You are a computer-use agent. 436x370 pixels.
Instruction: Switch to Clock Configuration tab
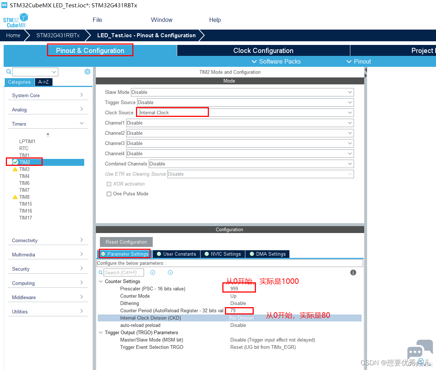(263, 50)
